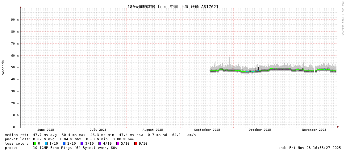The width and height of the screenshot is (346, 152).
Task: Click the light blue 1/10 loss swatch
Action: (46, 143)
